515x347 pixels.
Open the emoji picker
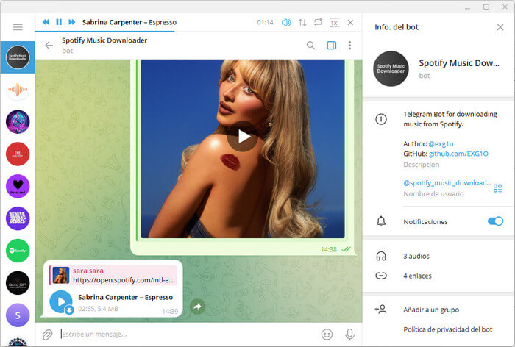point(327,335)
